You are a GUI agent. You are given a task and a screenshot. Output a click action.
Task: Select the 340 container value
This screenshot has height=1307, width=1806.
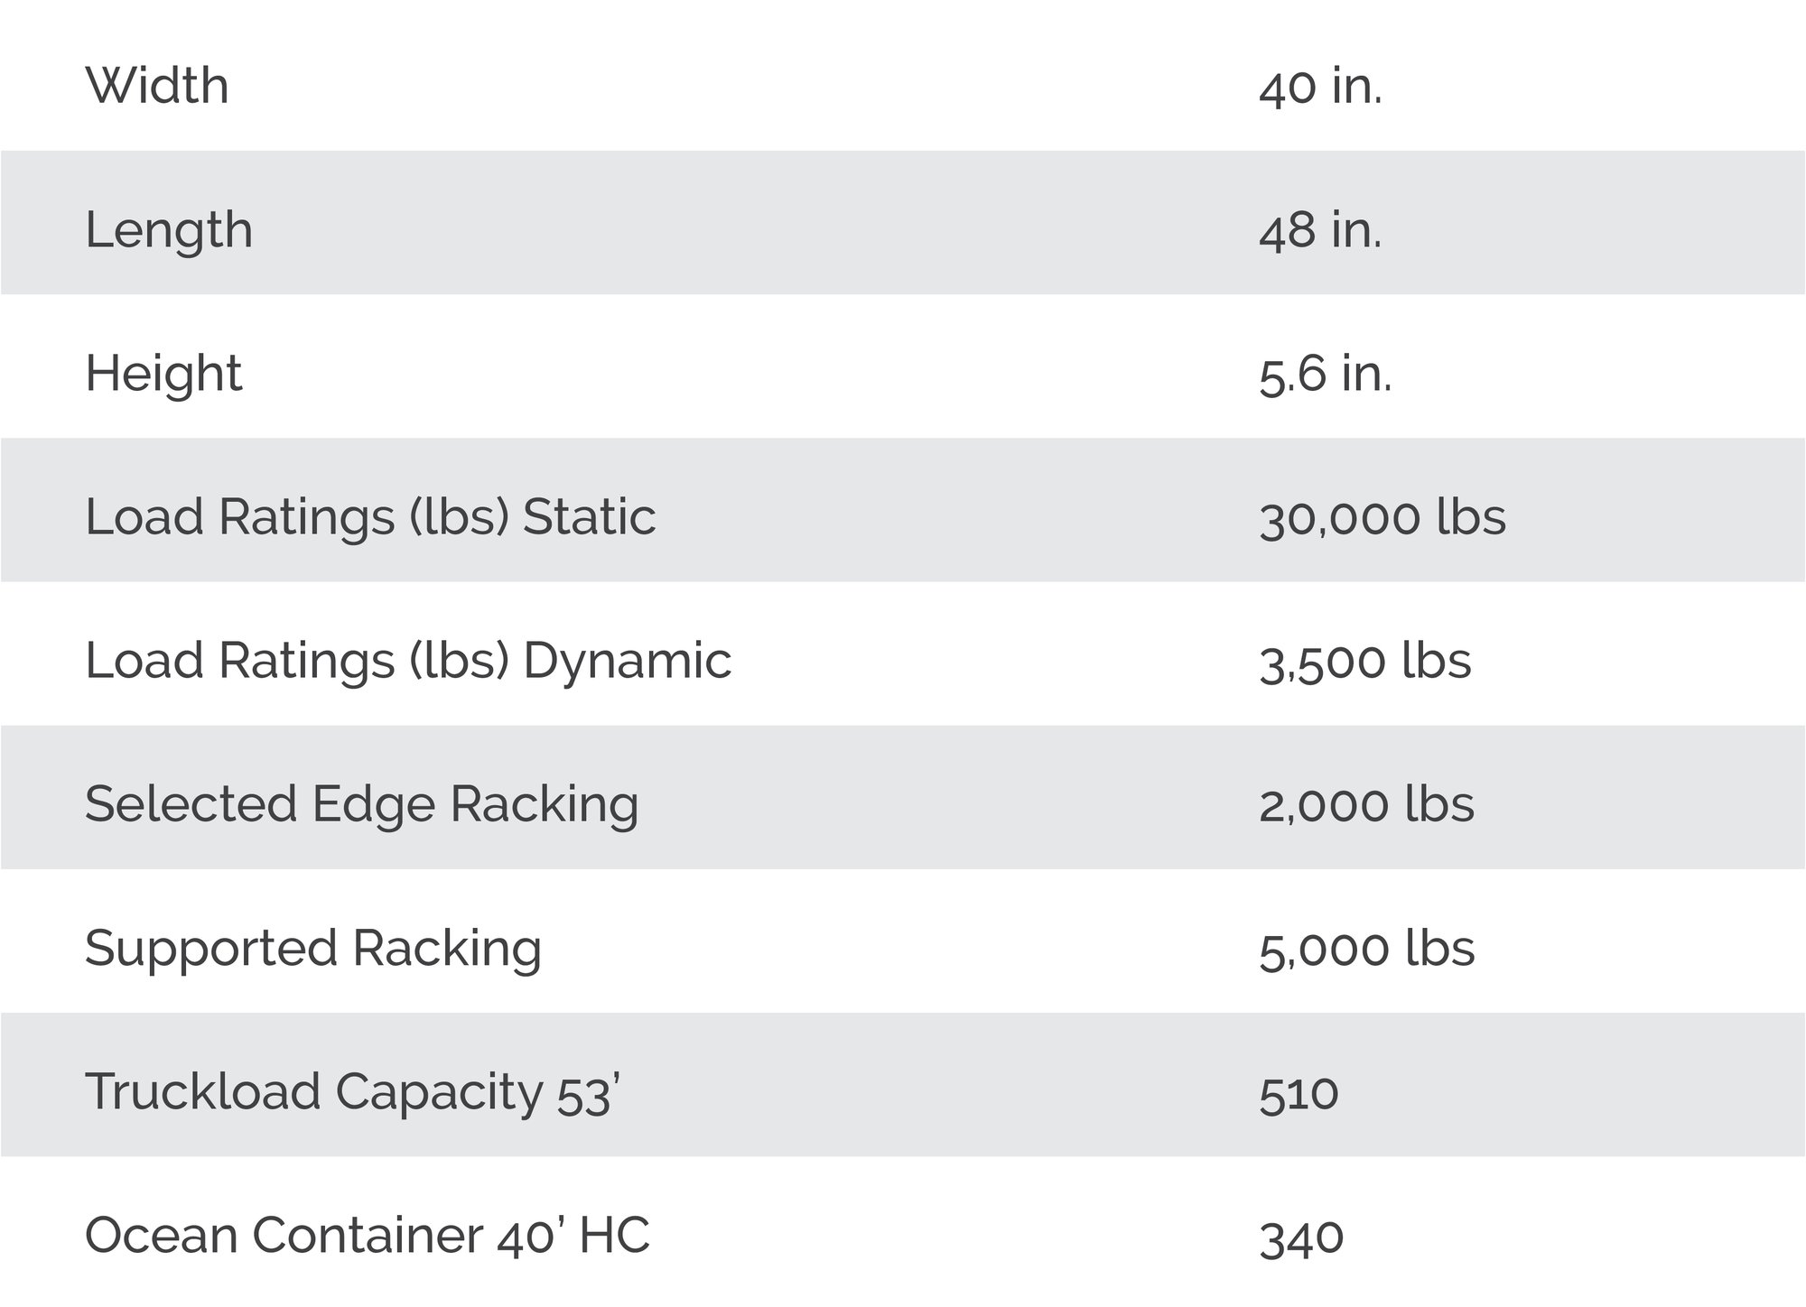(x=1301, y=1237)
